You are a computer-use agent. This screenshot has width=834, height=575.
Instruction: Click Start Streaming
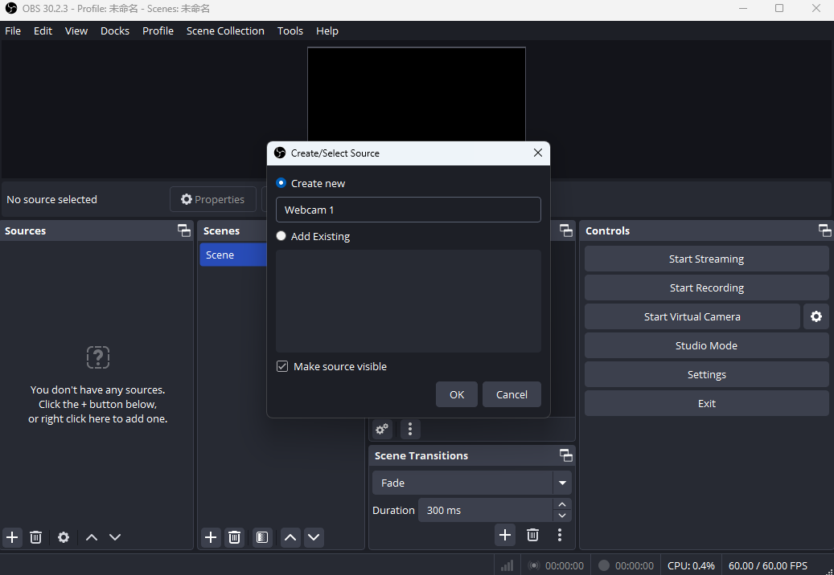coord(706,259)
